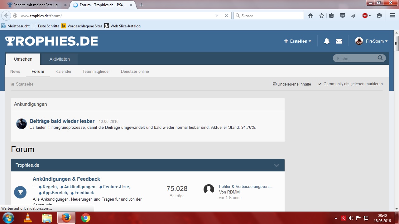Click the search magnifier in Suche box

coord(380,58)
